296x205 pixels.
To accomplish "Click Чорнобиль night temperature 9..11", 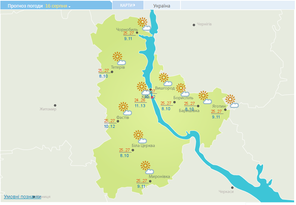I will (x=128, y=39).
